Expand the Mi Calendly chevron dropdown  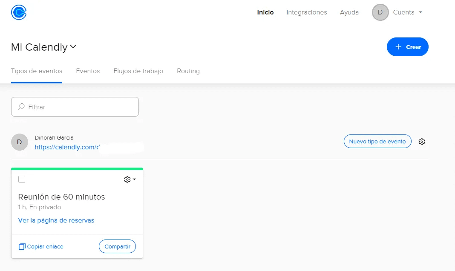[73, 46]
